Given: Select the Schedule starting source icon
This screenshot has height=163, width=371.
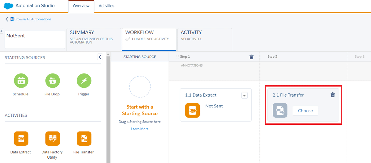Looking at the screenshot, I should [x=21, y=81].
